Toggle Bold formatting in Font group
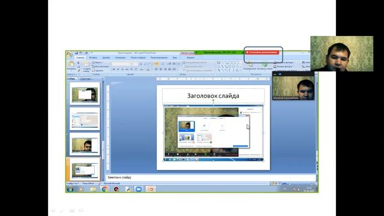Image resolution: width=384 pixels, height=216 pixels. click(114, 70)
